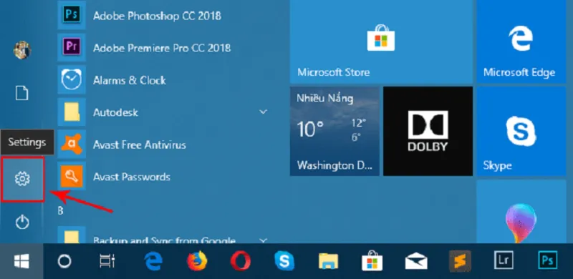Open the Washington weather tile
Image resolution: width=573 pixels, height=279 pixels.
[334, 131]
